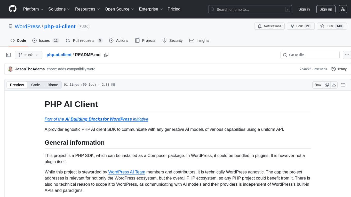Open the Insights tab
351x197 pixels.
pyautogui.click(x=199, y=40)
